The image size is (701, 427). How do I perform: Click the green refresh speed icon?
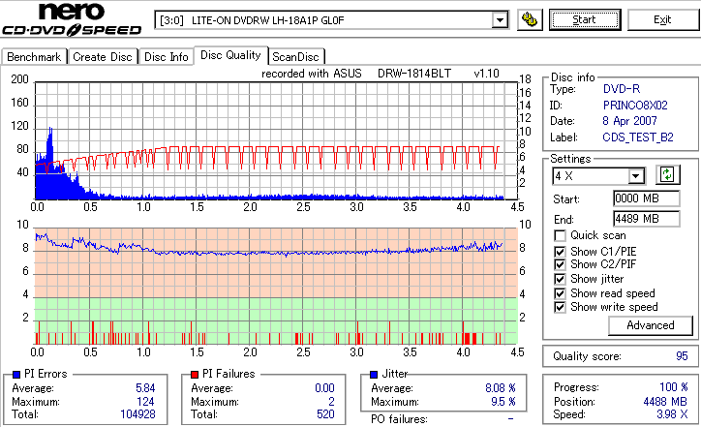667,175
